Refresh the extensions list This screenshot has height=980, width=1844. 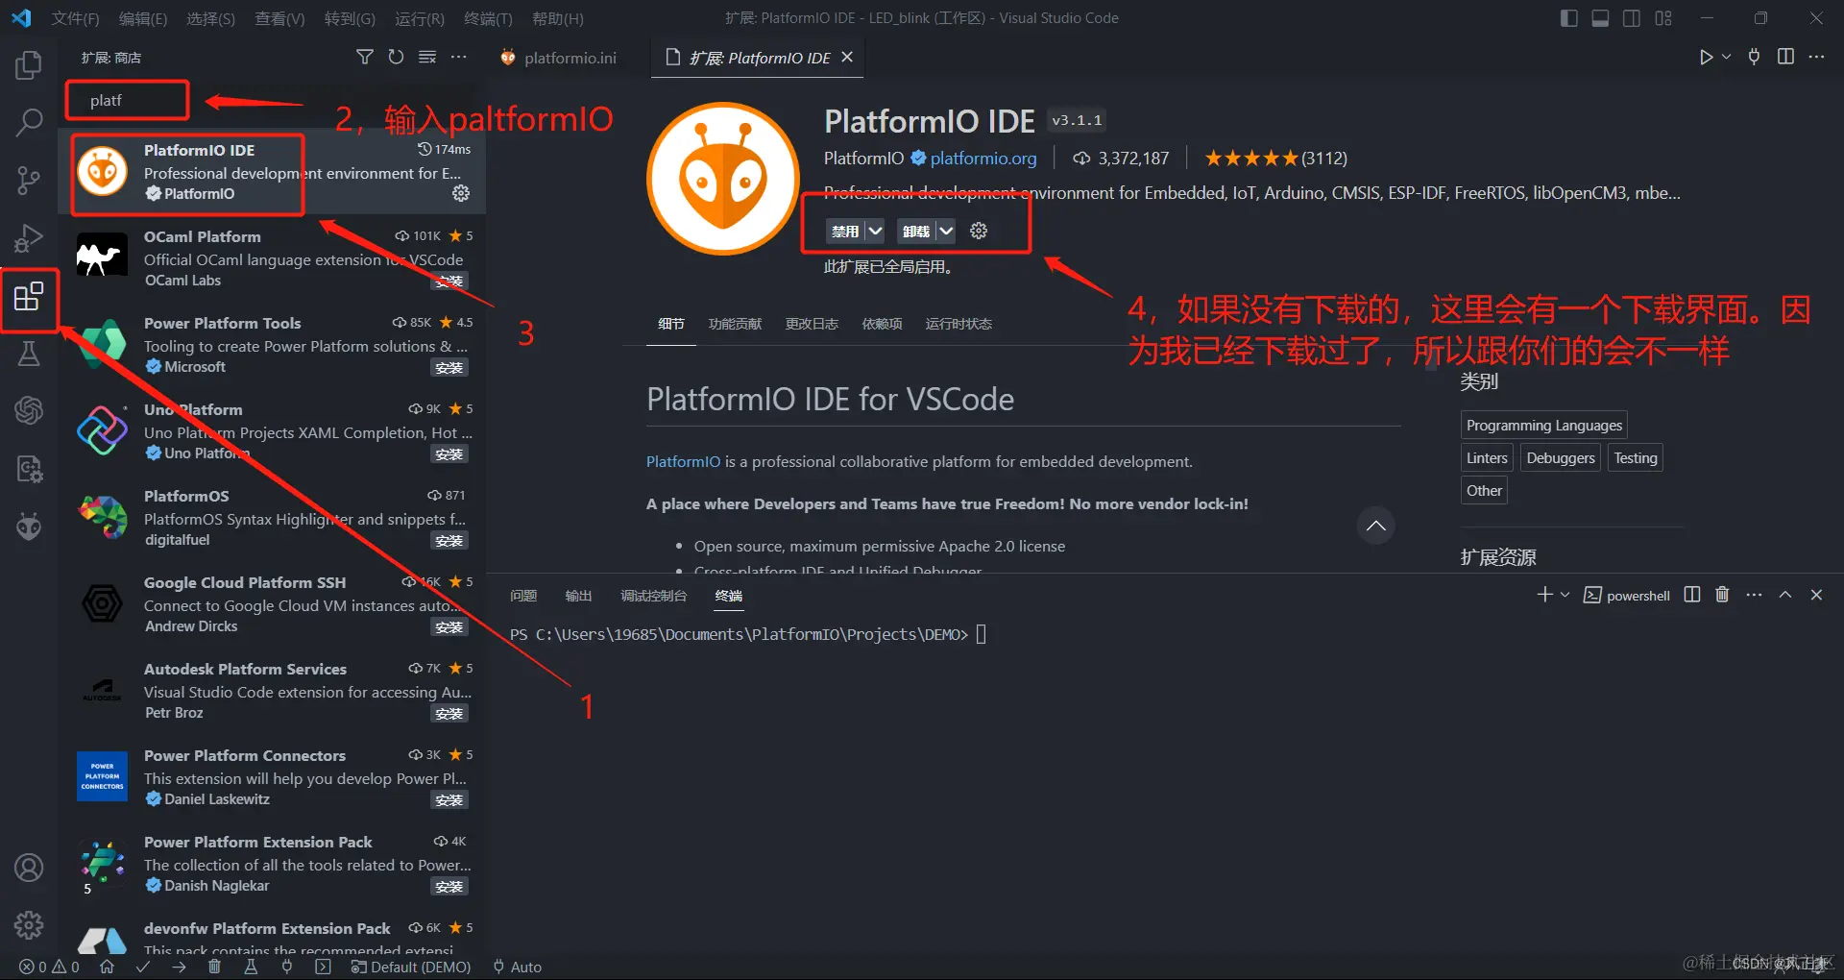pos(396,58)
